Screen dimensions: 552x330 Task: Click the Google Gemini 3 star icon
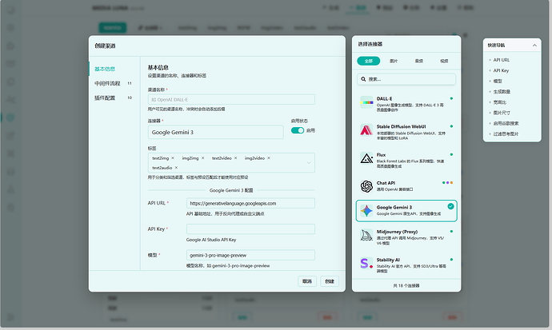(365, 211)
